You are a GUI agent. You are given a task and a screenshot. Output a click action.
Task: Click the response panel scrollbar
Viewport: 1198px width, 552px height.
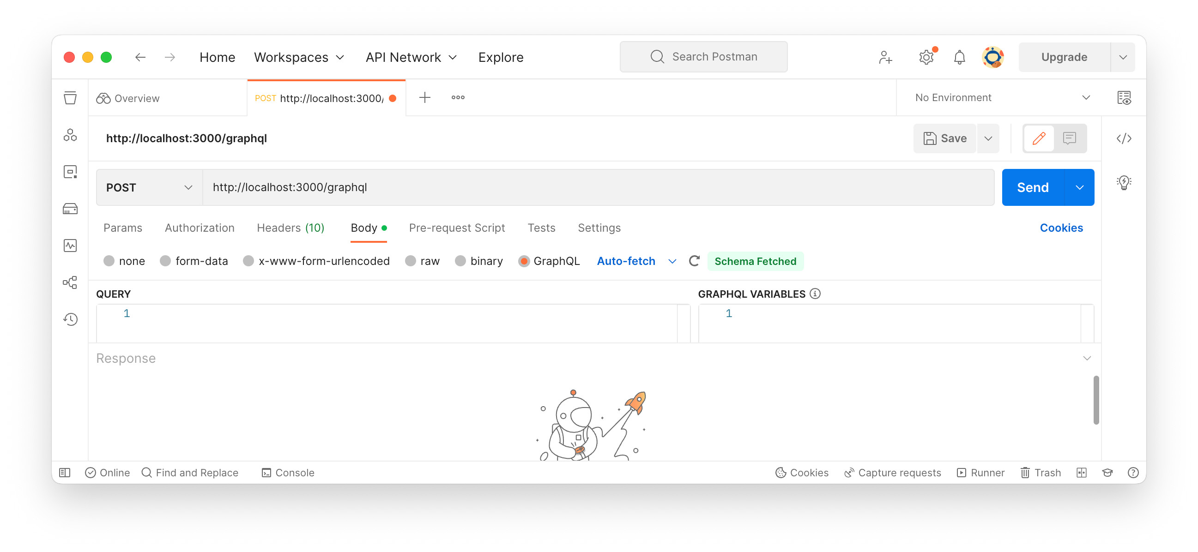coord(1095,400)
